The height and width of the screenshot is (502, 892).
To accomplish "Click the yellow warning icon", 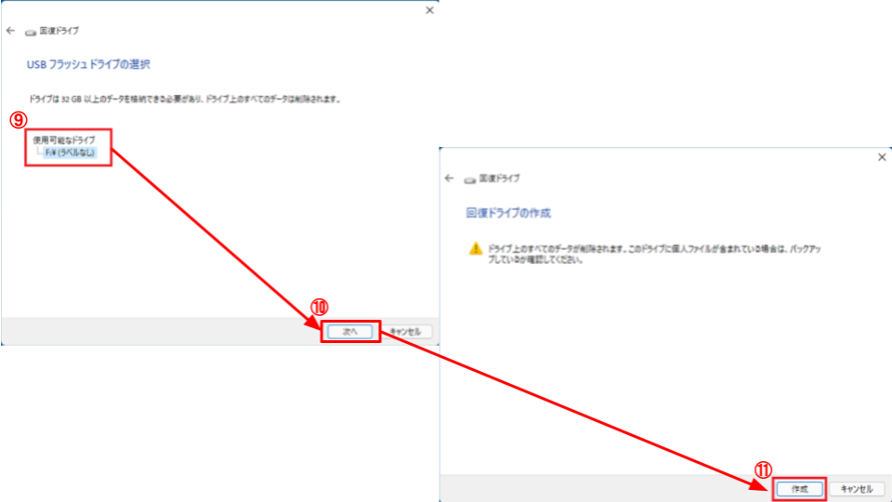I will (476, 249).
